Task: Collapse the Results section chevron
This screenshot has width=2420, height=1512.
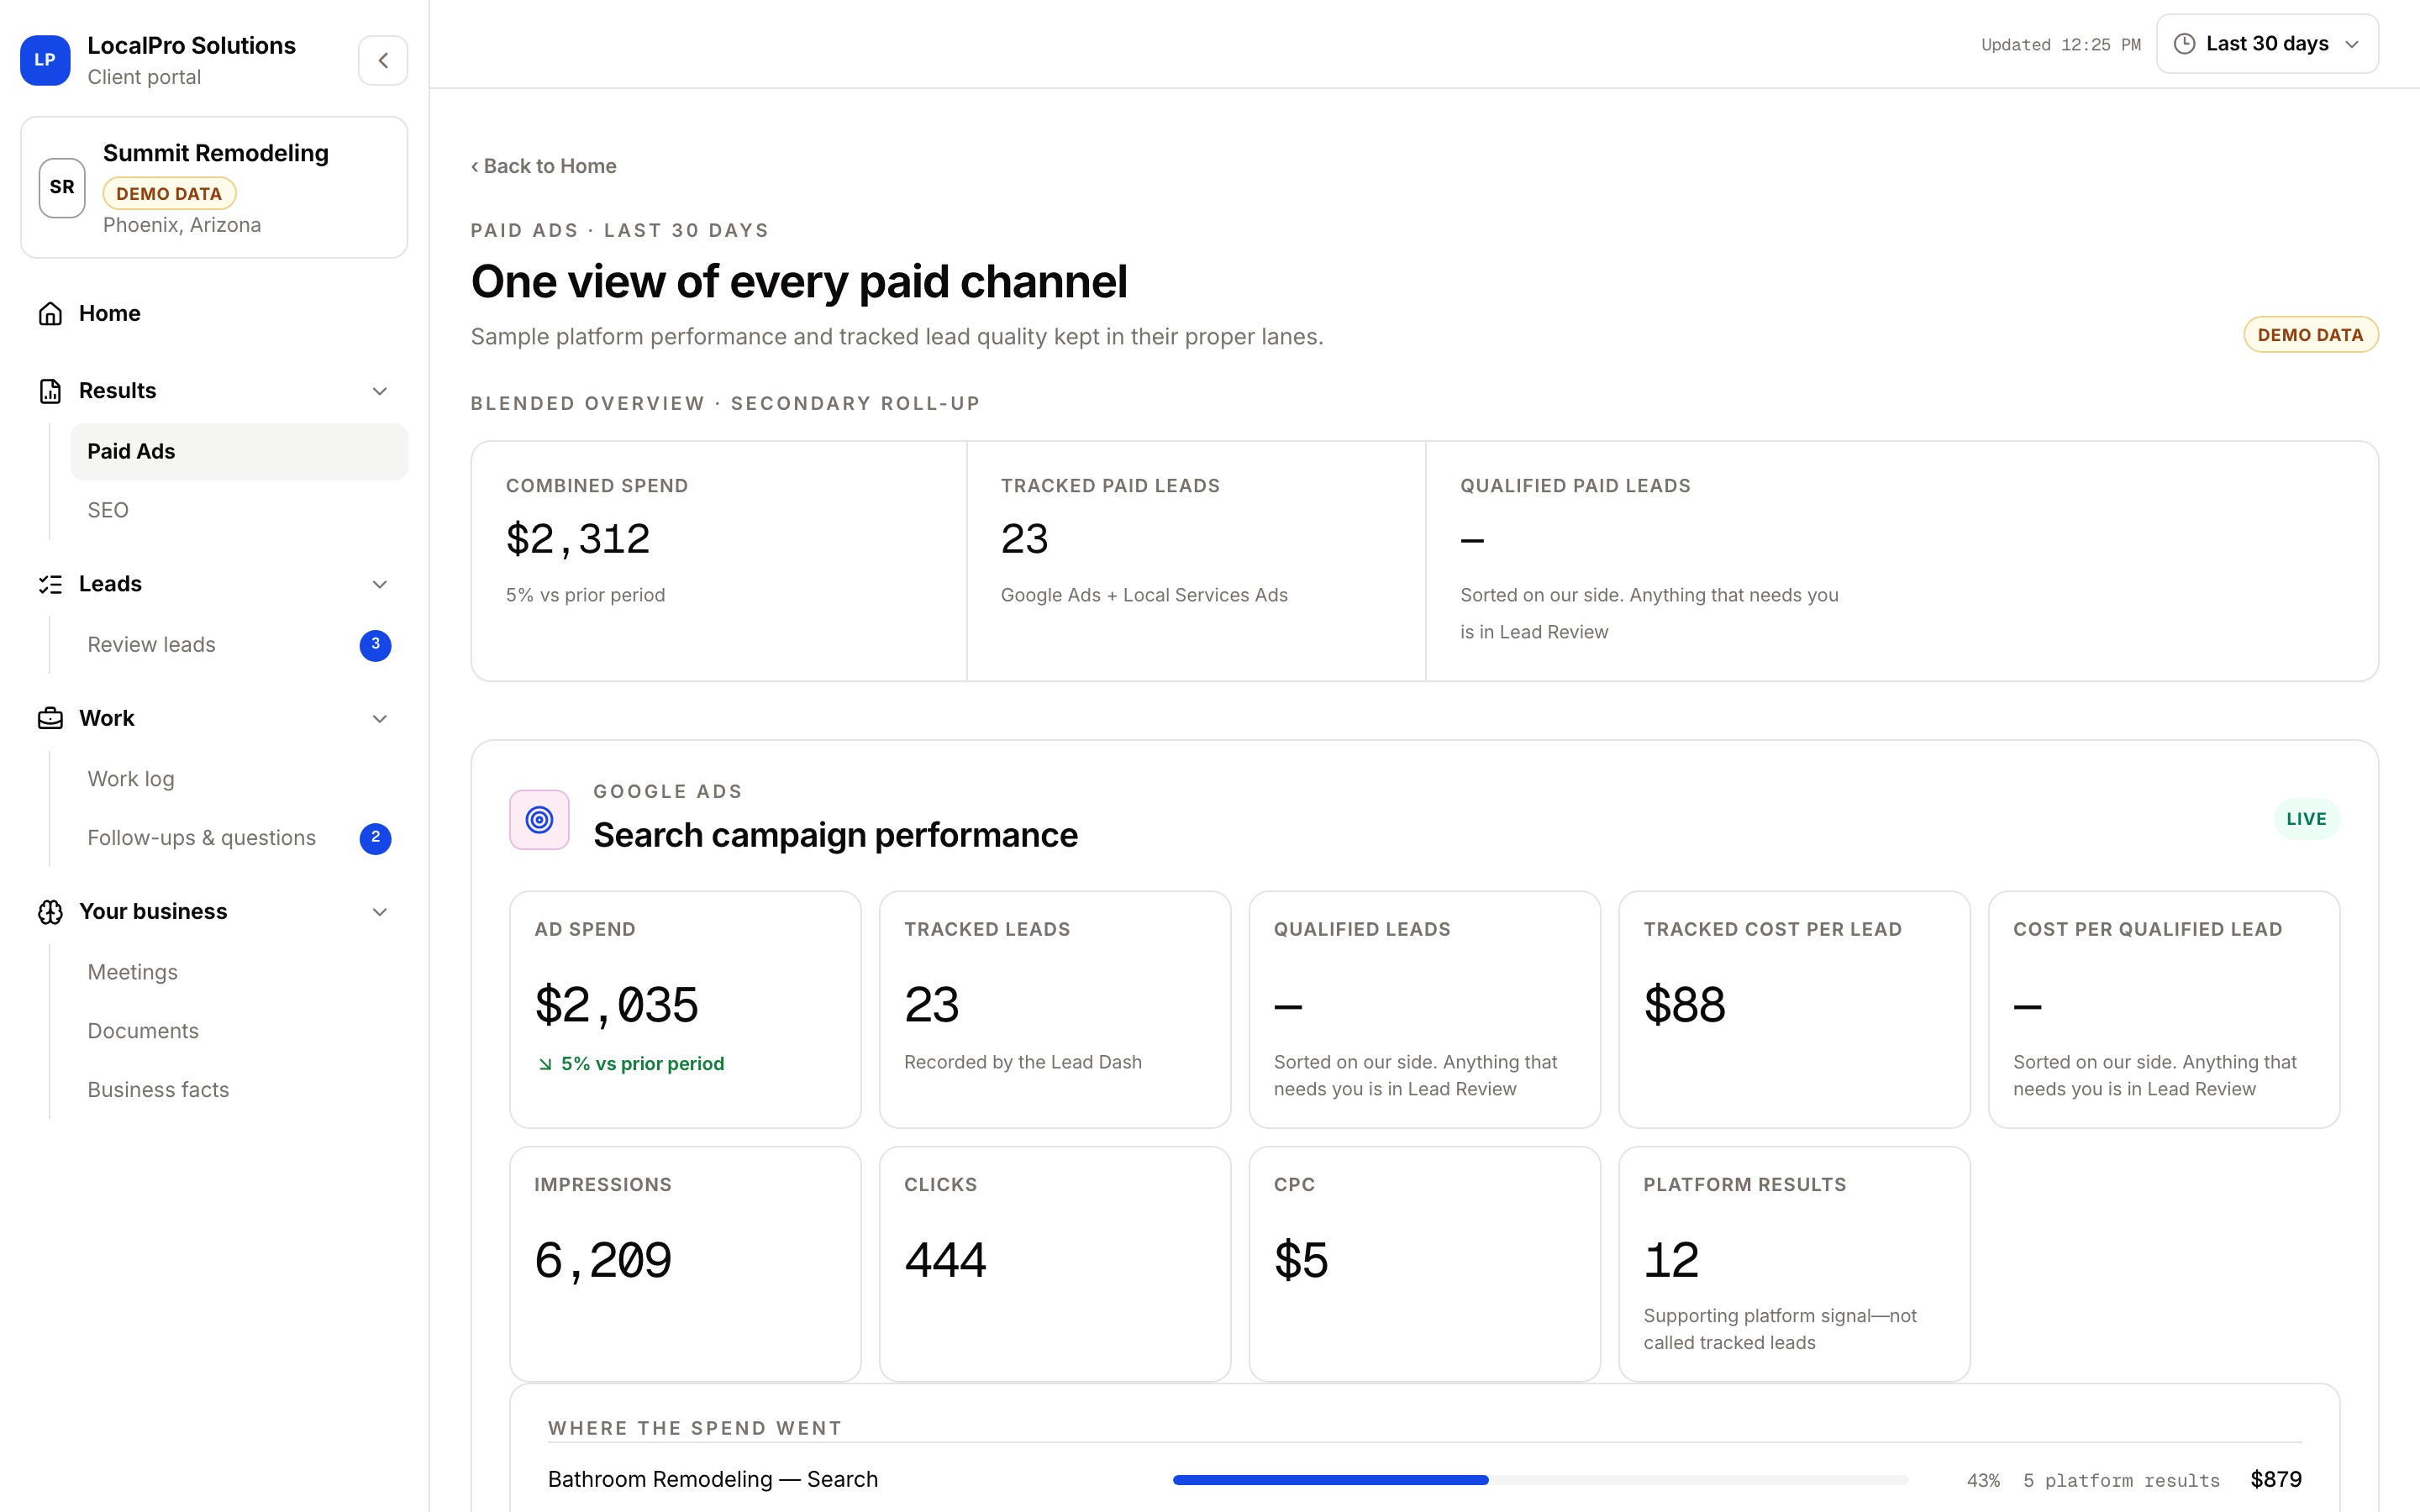Action: point(380,391)
